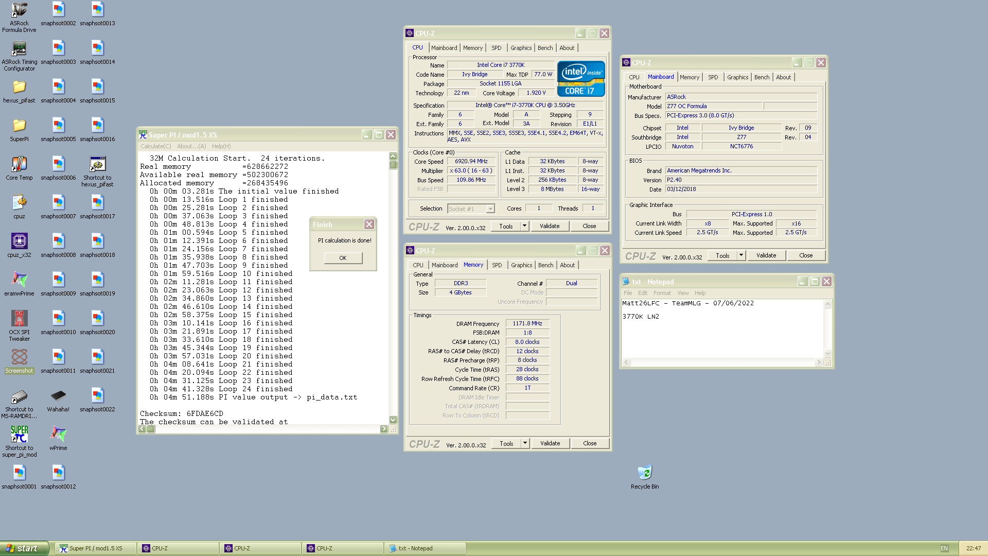Switch to Graphics tab in Memory CPU-Z window
Screen dimensions: 988x556
pyautogui.click(x=522, y=265)
